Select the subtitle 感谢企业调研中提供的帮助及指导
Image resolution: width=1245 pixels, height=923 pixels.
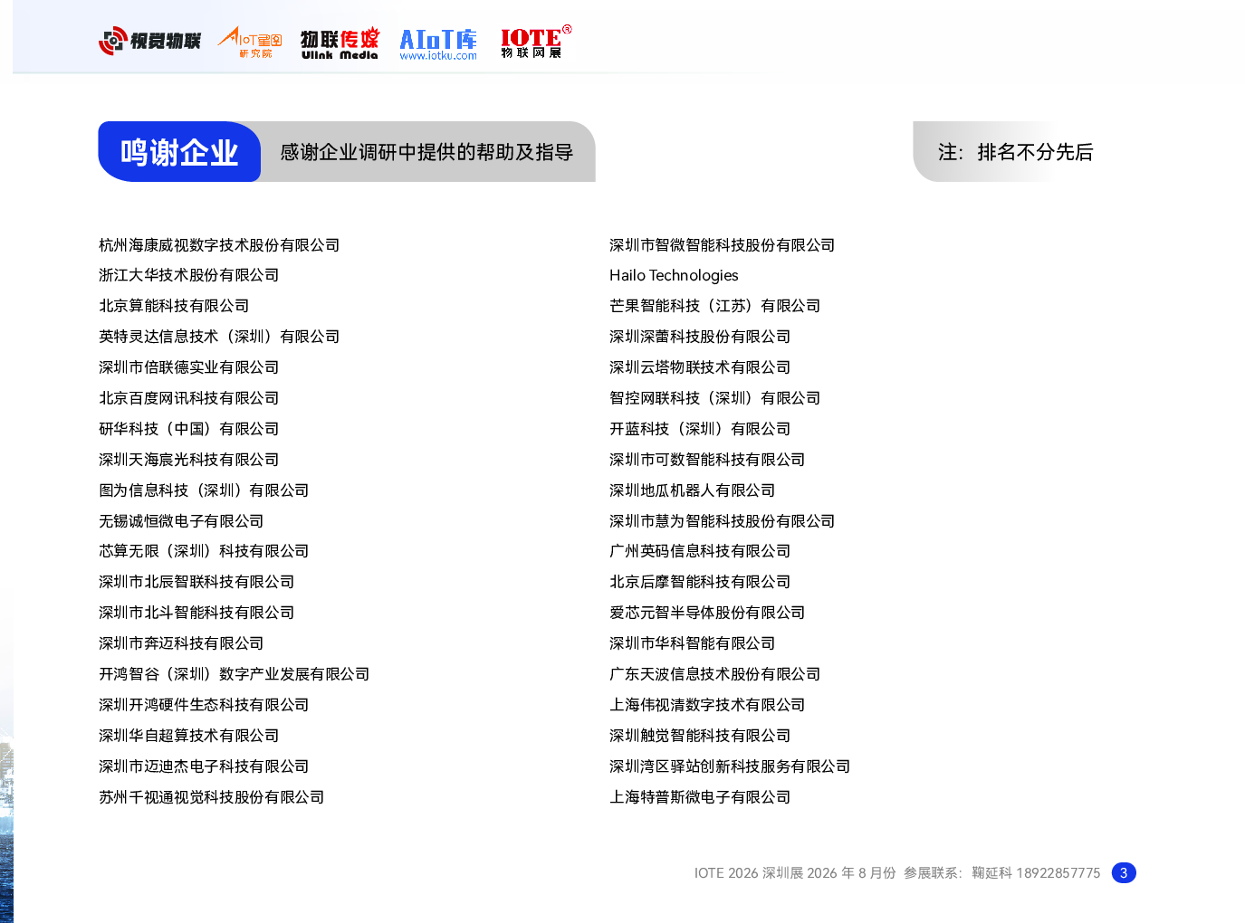click(426, 152)
